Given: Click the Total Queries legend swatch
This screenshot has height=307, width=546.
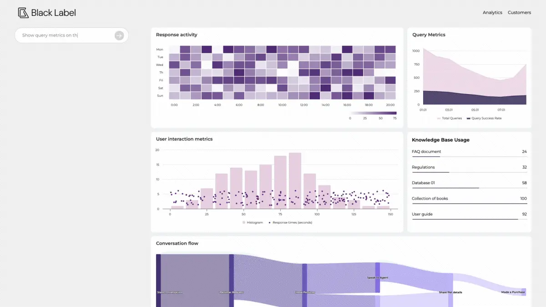Looking at the screenshot, I should (439, 118).
